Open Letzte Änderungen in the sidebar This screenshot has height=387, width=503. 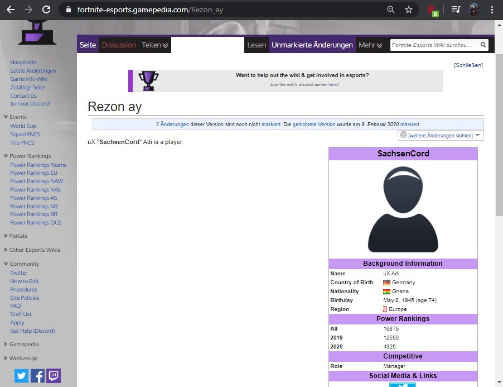tap(33, 70)
